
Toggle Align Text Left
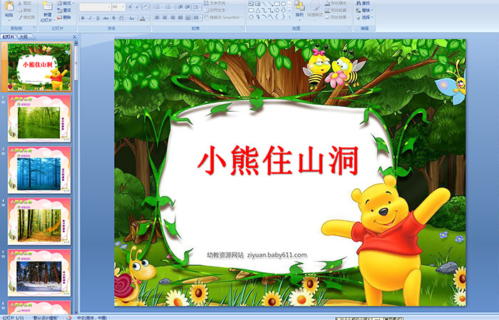tap(158, 18)
